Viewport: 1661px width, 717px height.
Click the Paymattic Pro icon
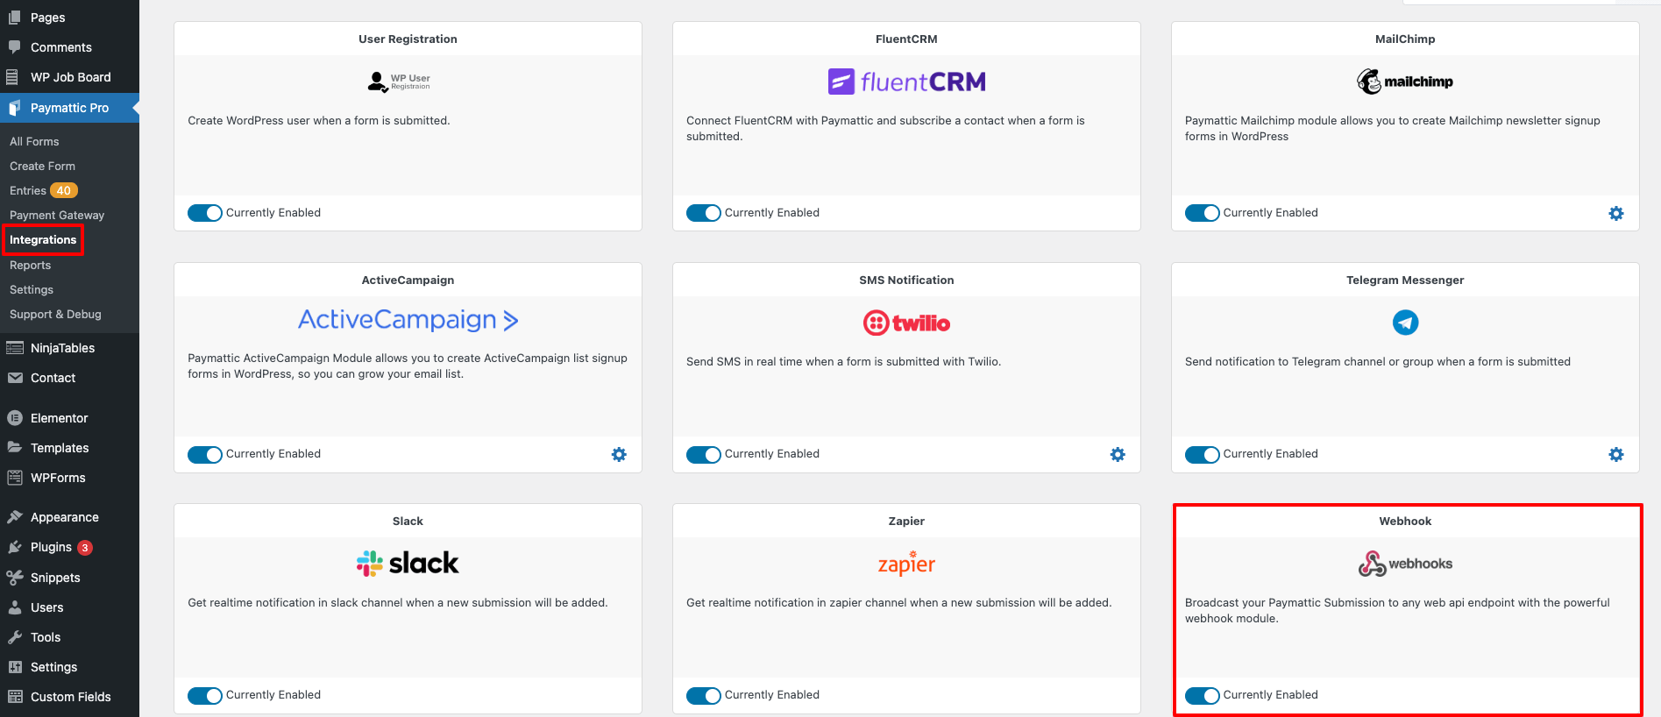coord(14,108)
